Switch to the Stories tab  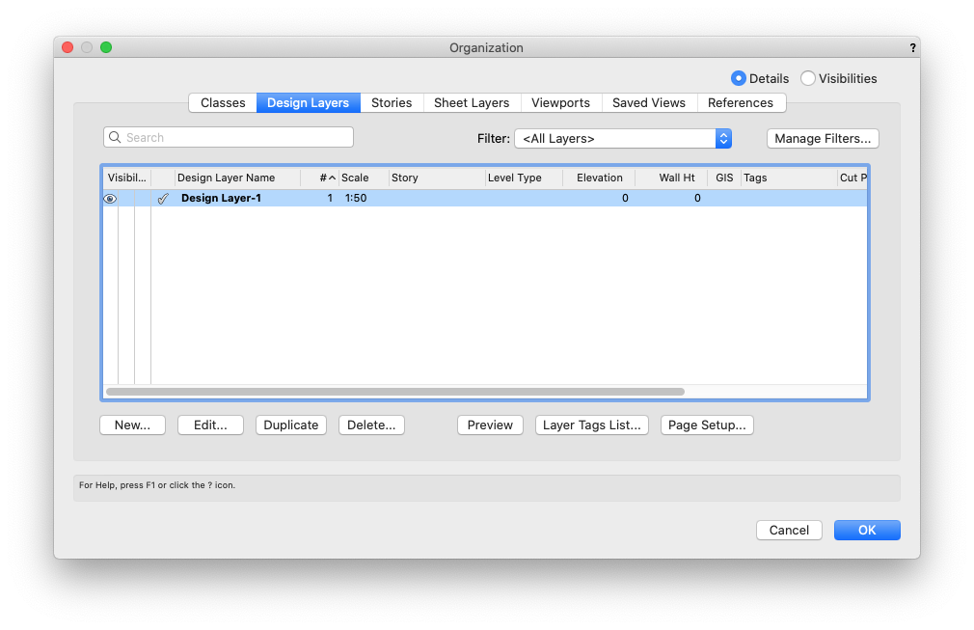click(x=392, y=103)
